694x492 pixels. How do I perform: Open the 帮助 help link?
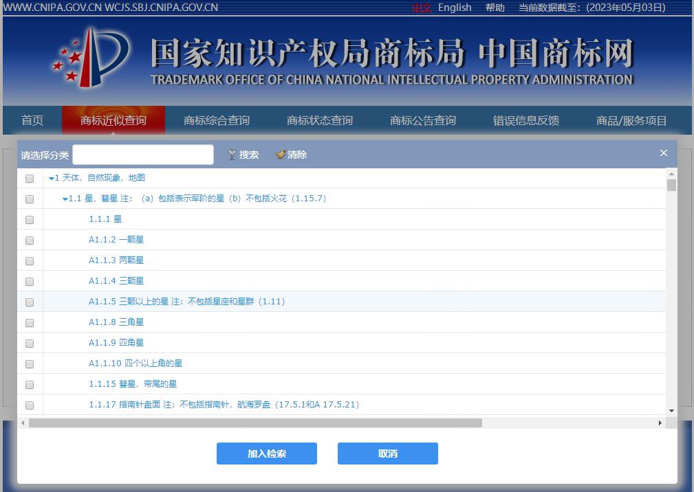pyautogui.click(x=495, y=8)
